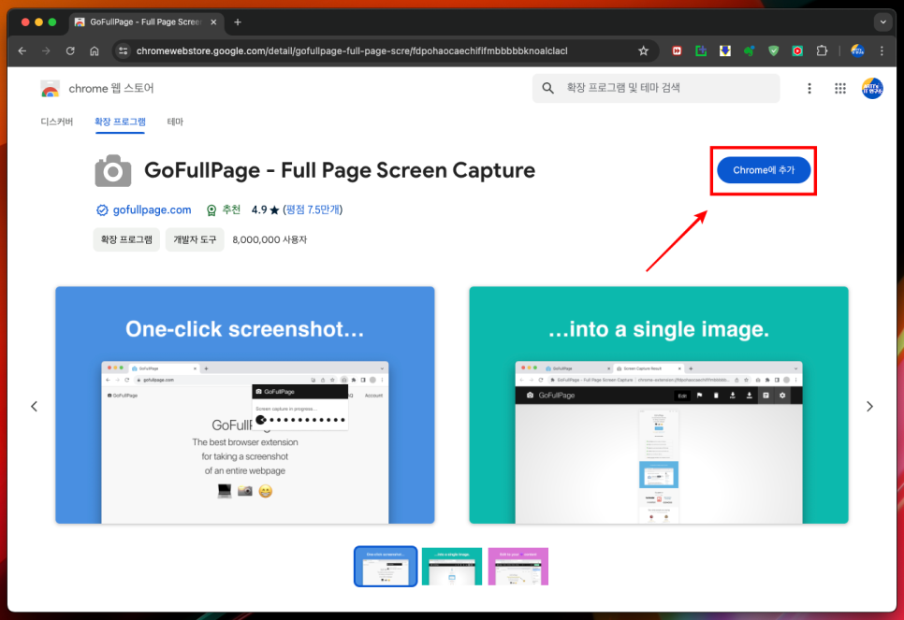Open the Evernote elephant extension icon
The image size is (904, 620).
point(749,50)
